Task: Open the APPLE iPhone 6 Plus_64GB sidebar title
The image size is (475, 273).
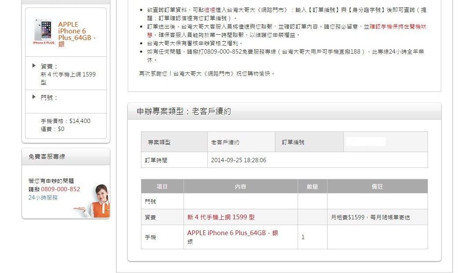Action: [77, 34]
